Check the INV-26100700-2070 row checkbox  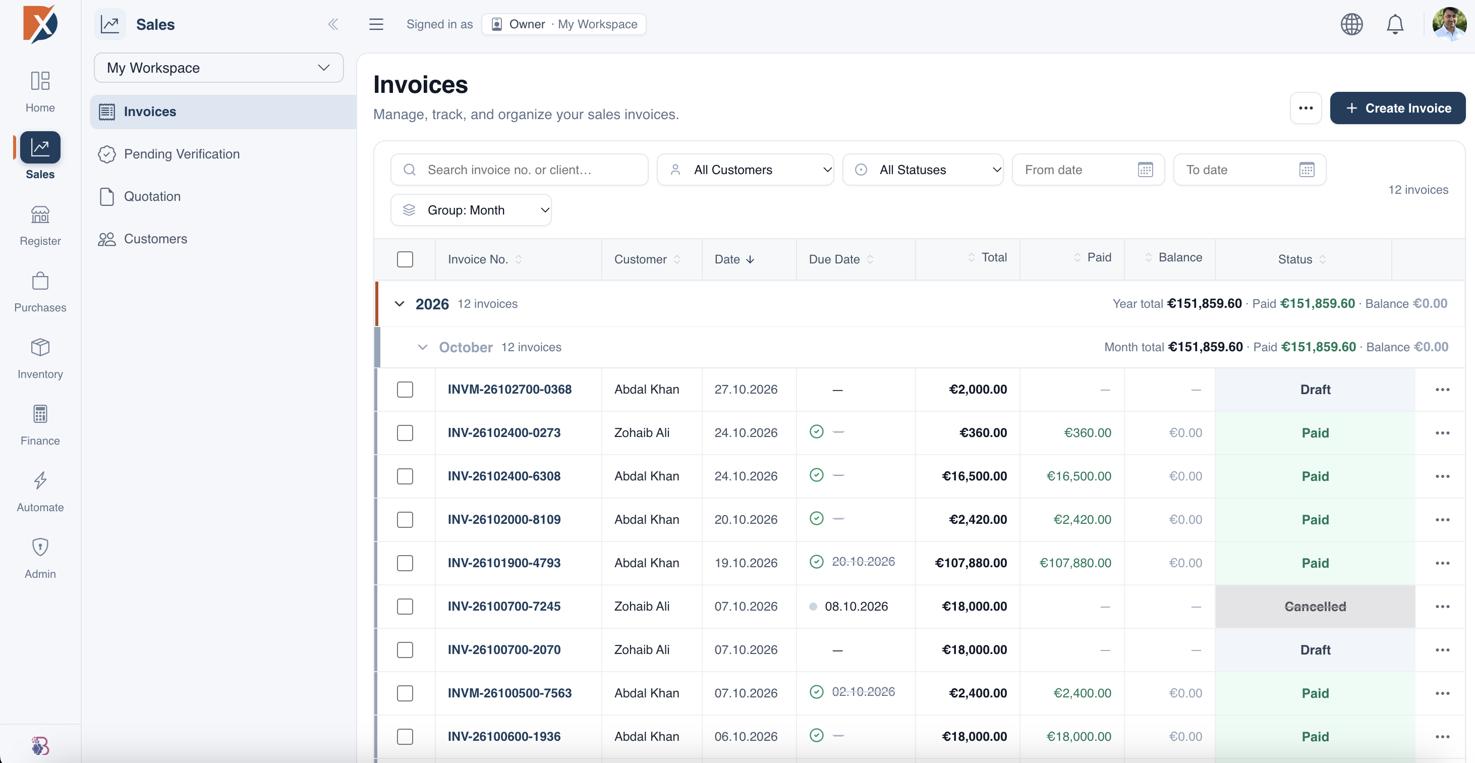405,650
